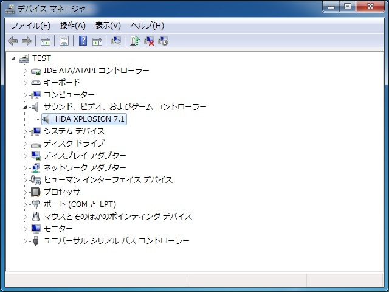The image size is (389, 292).
Task: Click the Disable device down-arrow icon
Action: (163, 41)
